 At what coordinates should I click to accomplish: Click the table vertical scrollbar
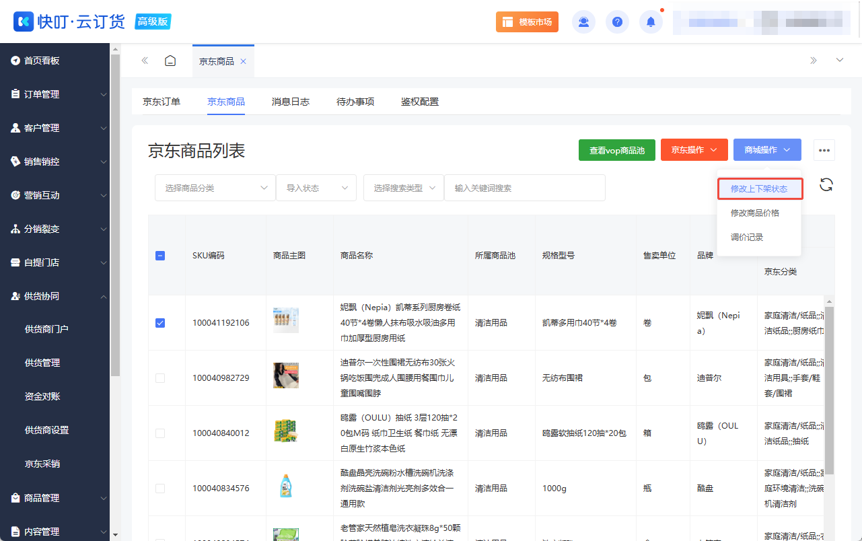point(830,390)
